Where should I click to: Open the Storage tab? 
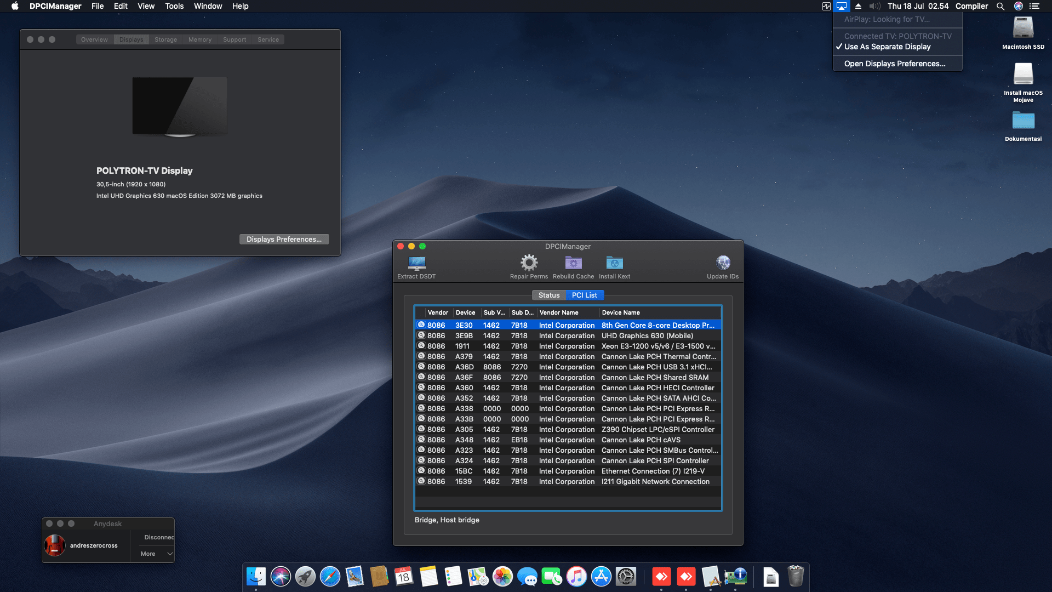pyautogui.click(x=165, y=39)
